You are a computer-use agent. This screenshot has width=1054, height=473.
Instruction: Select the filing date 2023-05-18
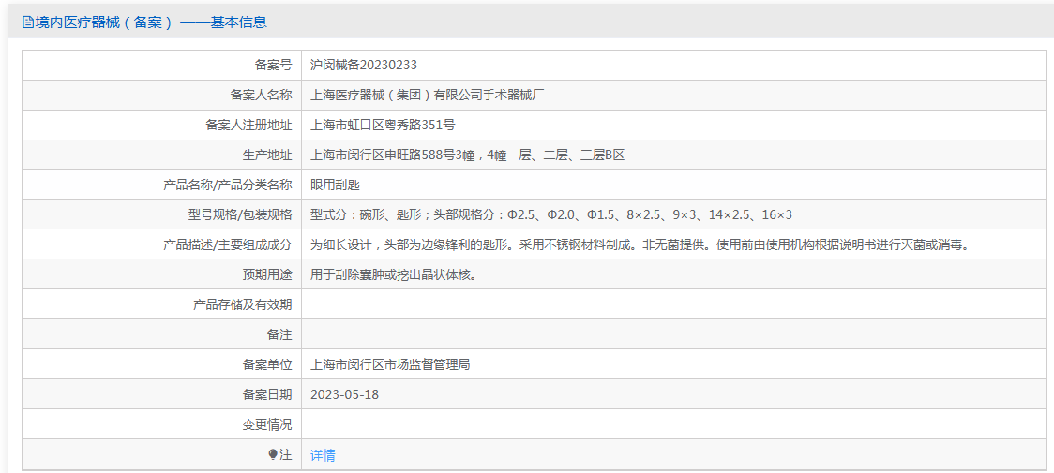(345, 394)
